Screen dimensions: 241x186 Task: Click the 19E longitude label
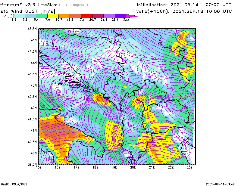click(x=114, y=167)
